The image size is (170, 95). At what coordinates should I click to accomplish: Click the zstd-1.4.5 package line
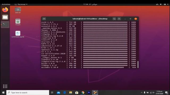(88, 22)
